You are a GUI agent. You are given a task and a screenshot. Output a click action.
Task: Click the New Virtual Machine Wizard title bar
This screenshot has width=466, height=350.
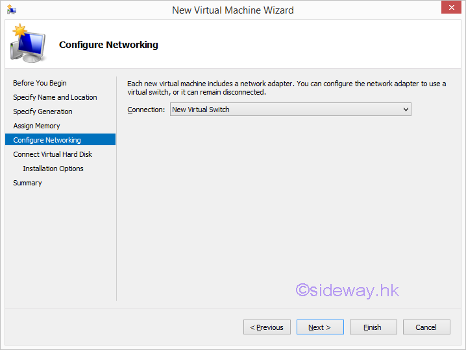pyautogui.click(x=232, y=10)
